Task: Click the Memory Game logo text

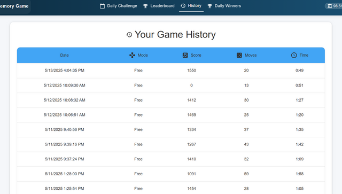Action: (14, 6)
